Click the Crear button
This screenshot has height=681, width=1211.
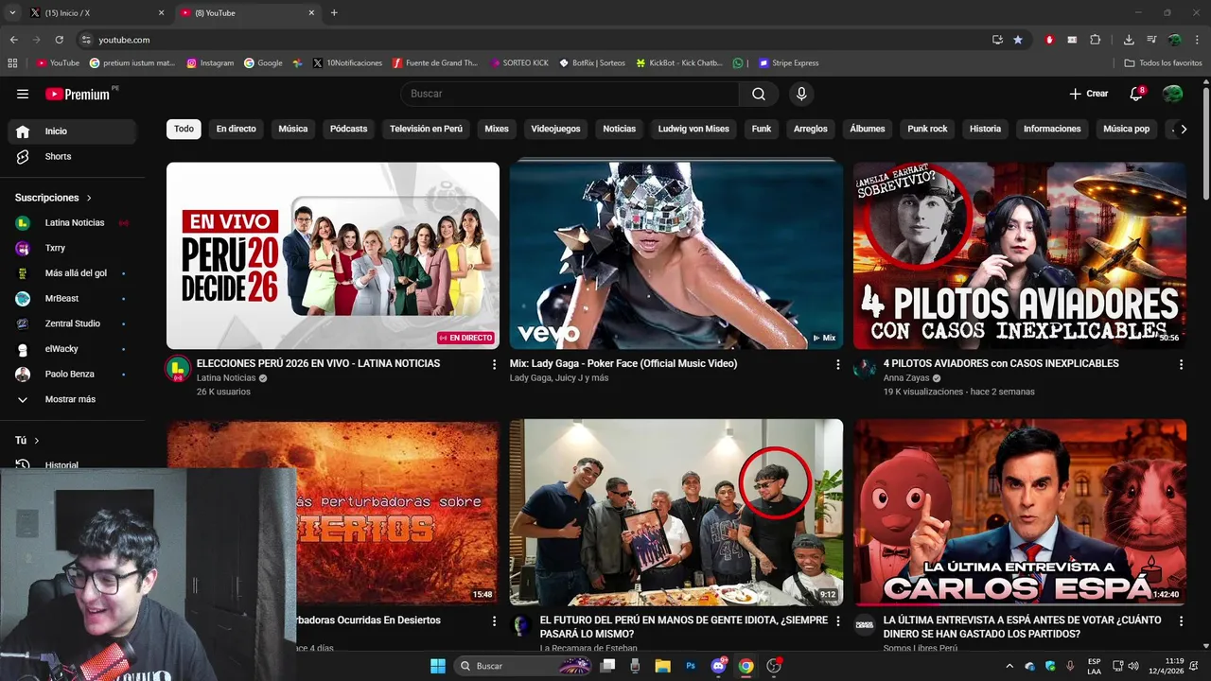tap(1089, 94)
